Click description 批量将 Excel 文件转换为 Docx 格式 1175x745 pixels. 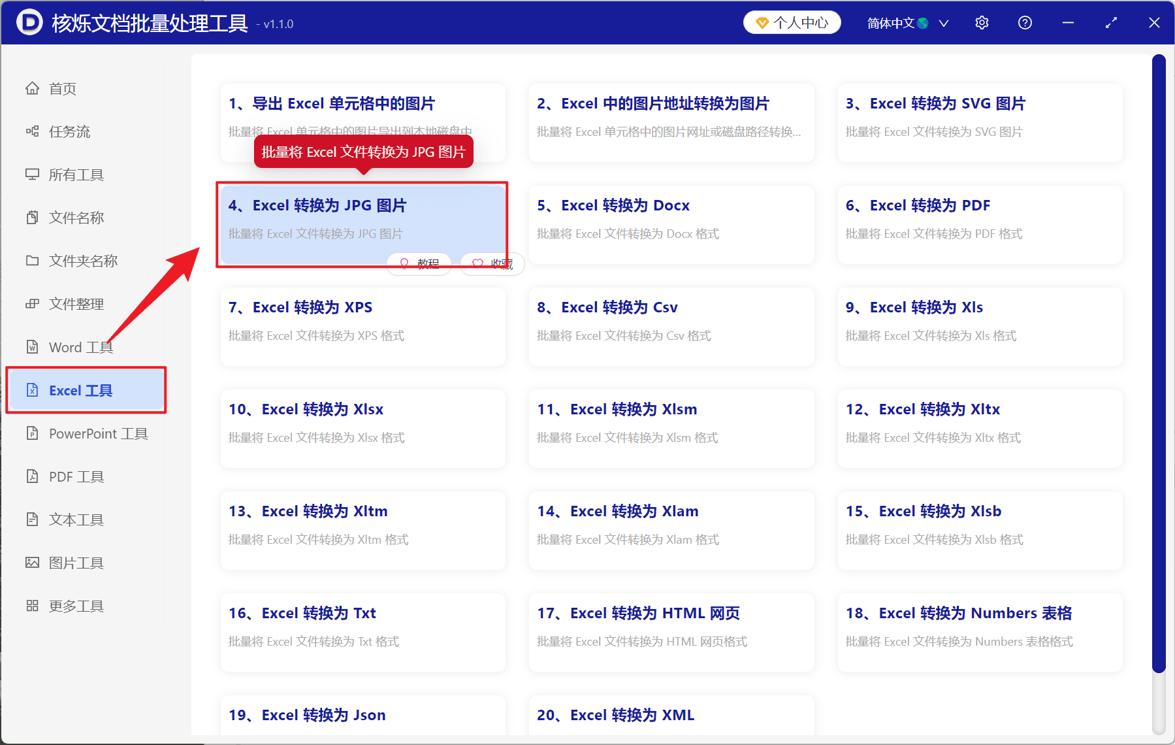click(x=628, y=234)
